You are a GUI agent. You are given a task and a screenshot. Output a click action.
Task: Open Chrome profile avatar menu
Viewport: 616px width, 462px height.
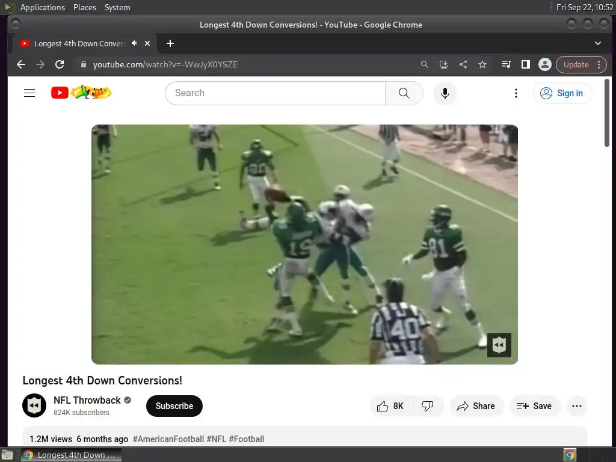pos(544,64)
